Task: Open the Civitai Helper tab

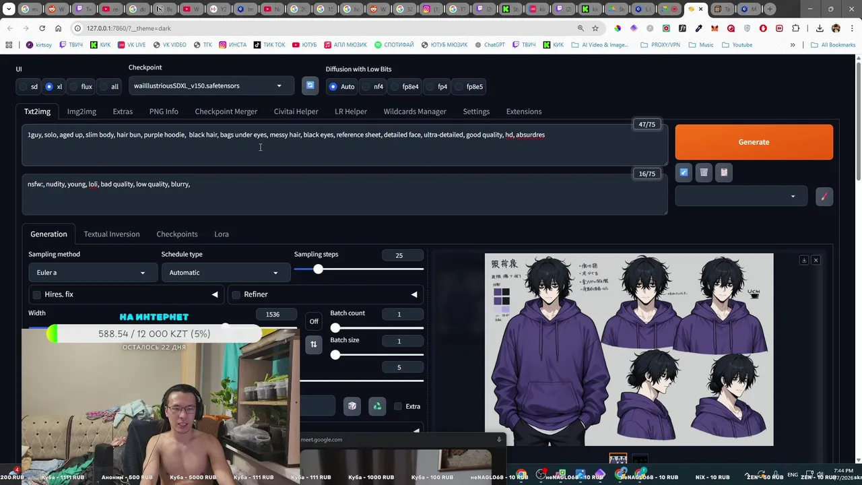Action: [296, 111]
